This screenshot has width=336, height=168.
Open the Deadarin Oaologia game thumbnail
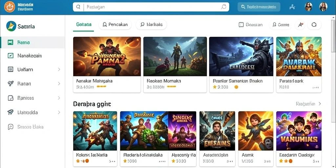pos(299,131)
